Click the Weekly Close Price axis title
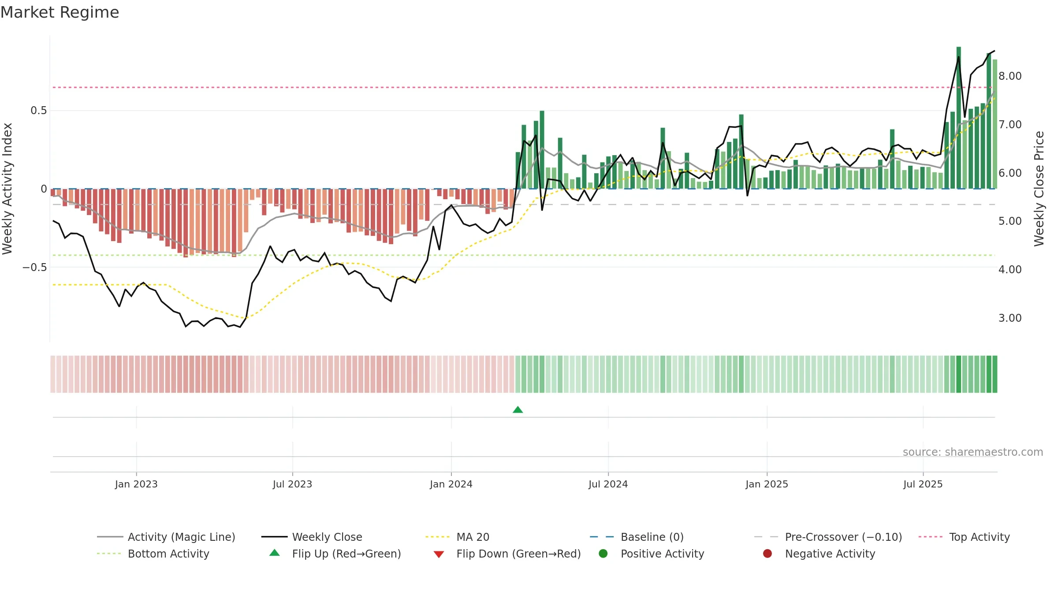The image size is (1058, 595). pos(1039,189)
